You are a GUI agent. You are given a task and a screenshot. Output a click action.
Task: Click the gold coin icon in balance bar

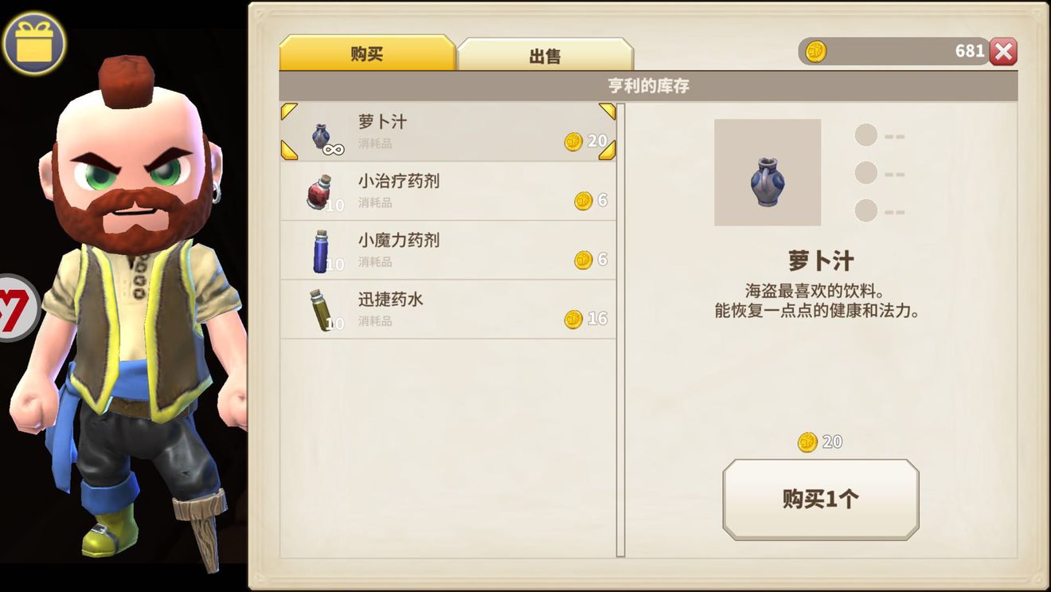[815, 52]
